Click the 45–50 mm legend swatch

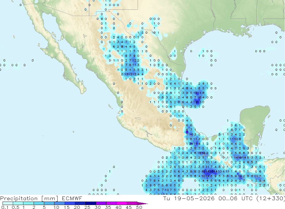(x=132, y=203)
